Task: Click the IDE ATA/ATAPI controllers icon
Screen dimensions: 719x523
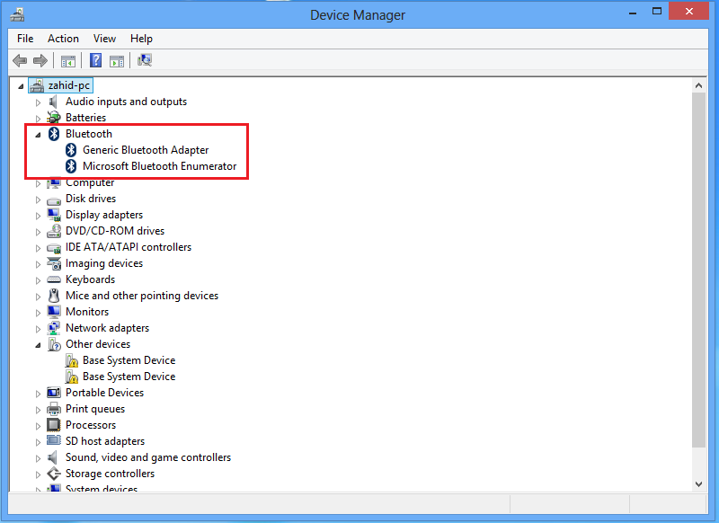Action: coord(54,248)
